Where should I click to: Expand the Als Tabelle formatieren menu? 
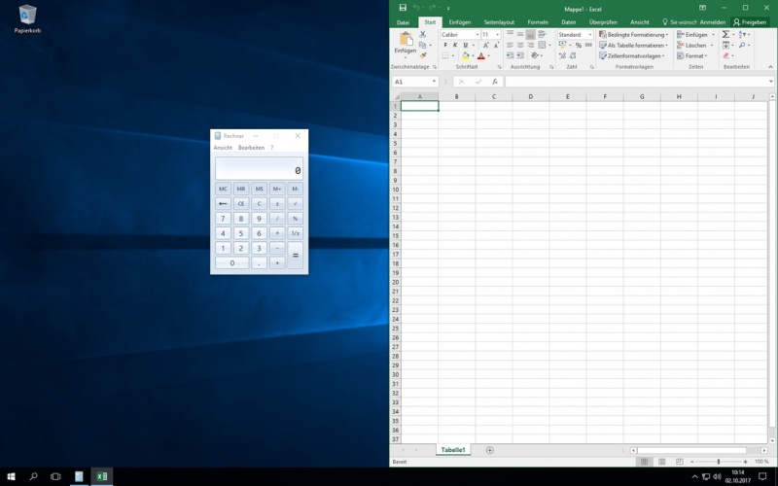tap(634, 45)
